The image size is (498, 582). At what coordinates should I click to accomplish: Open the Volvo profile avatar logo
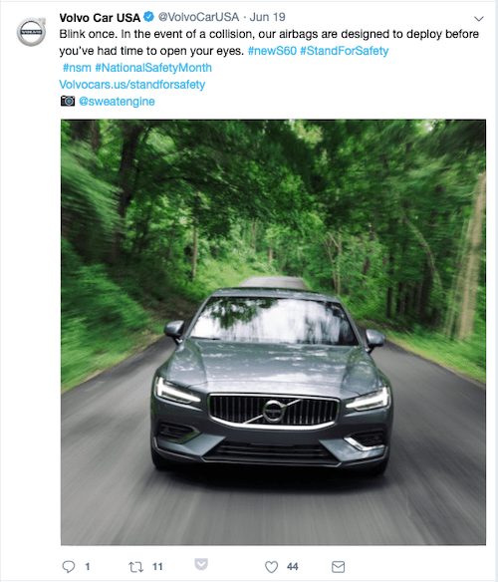tap(31, 32)
